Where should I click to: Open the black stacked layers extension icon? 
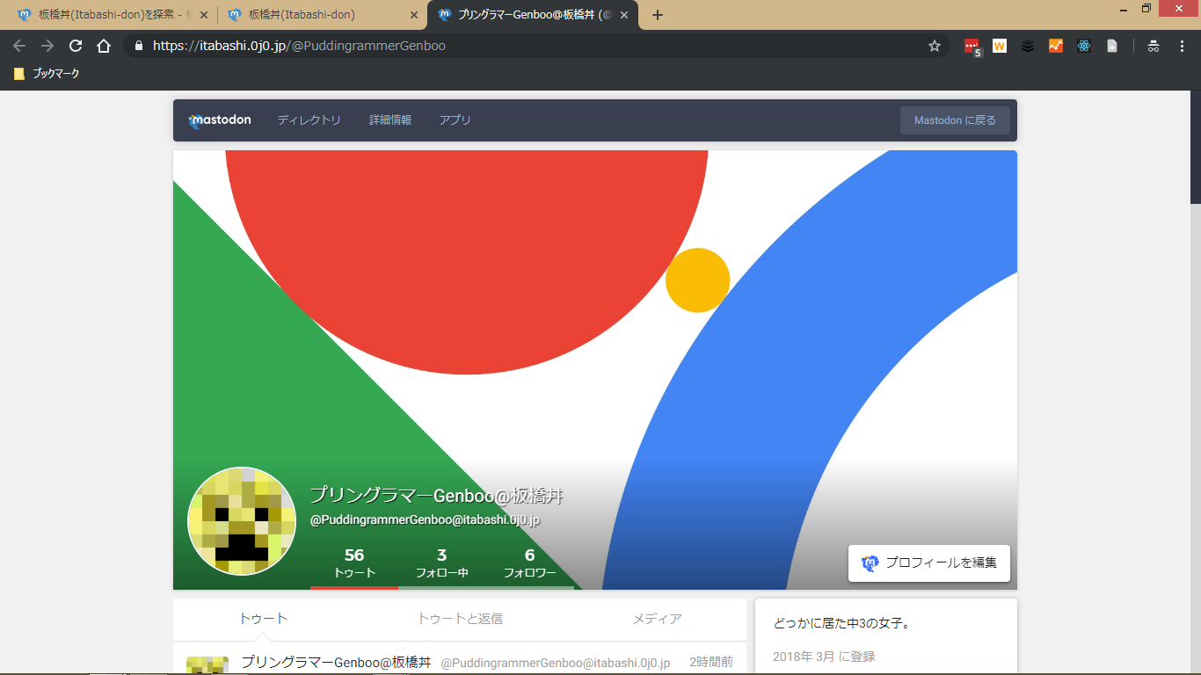pos(1028,47)
